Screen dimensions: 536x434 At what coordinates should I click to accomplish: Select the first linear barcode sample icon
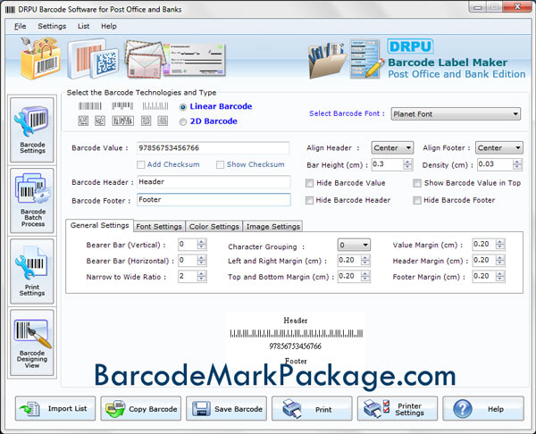(90, 106)
